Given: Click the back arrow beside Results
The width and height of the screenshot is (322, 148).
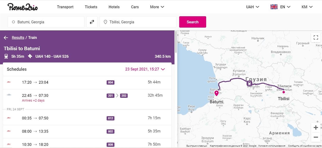Looking at the screenshot, I should [6, 38].
